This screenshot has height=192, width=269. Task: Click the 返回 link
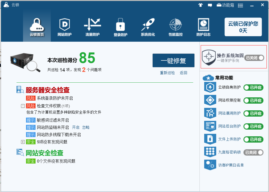point(183,73)
